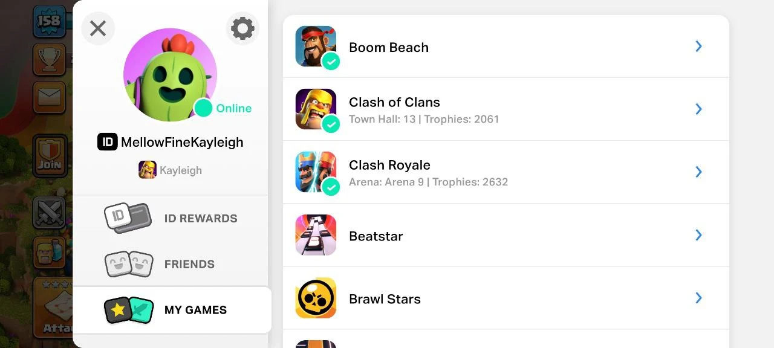This screenshot has width=774, height=348.
Task: Expand Clash of Clans chevron arrow
Action: [698, 109]
